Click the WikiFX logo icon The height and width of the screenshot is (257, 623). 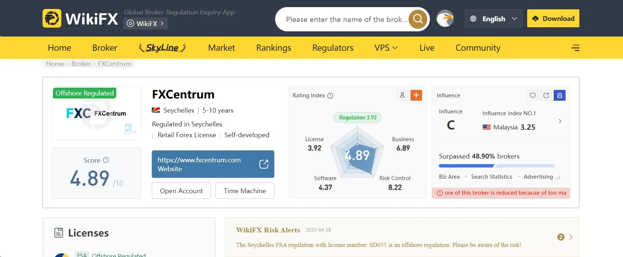coord(52,18)
